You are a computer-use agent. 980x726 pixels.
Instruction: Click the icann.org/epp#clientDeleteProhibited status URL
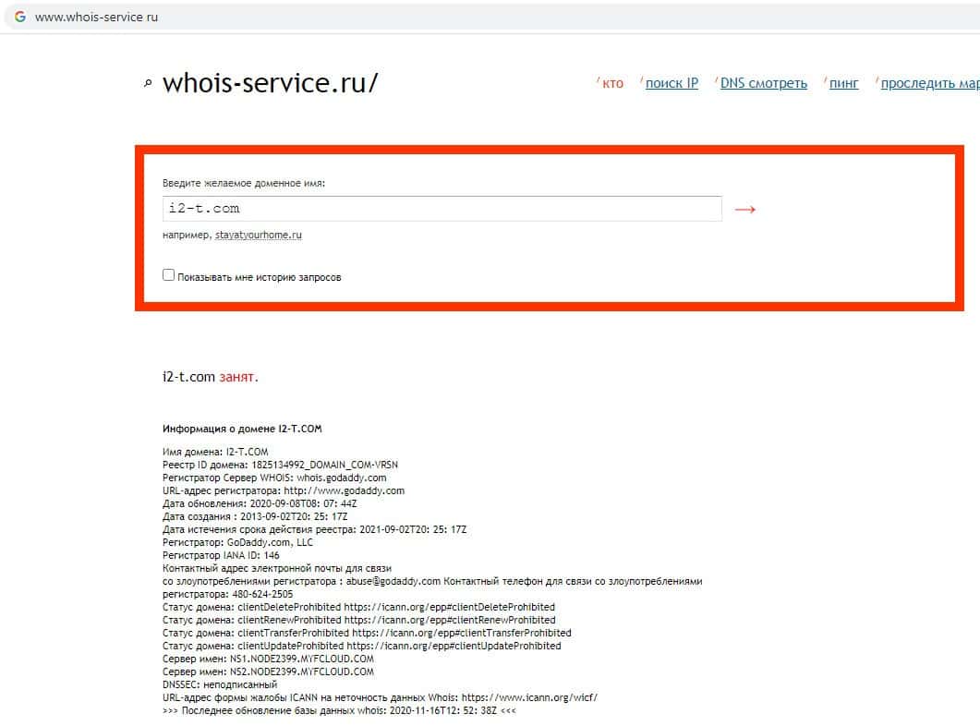450,607
